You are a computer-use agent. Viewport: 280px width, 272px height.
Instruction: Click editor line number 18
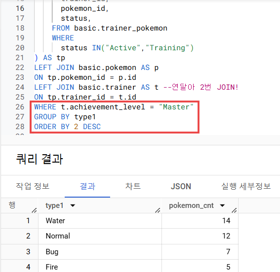pyautogui.click(x=20, y=28)
